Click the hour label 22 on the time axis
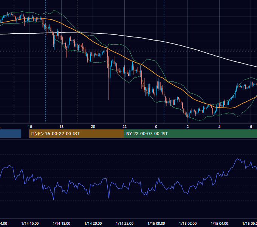This screenshot has width=257, height=227. [125, 127]
